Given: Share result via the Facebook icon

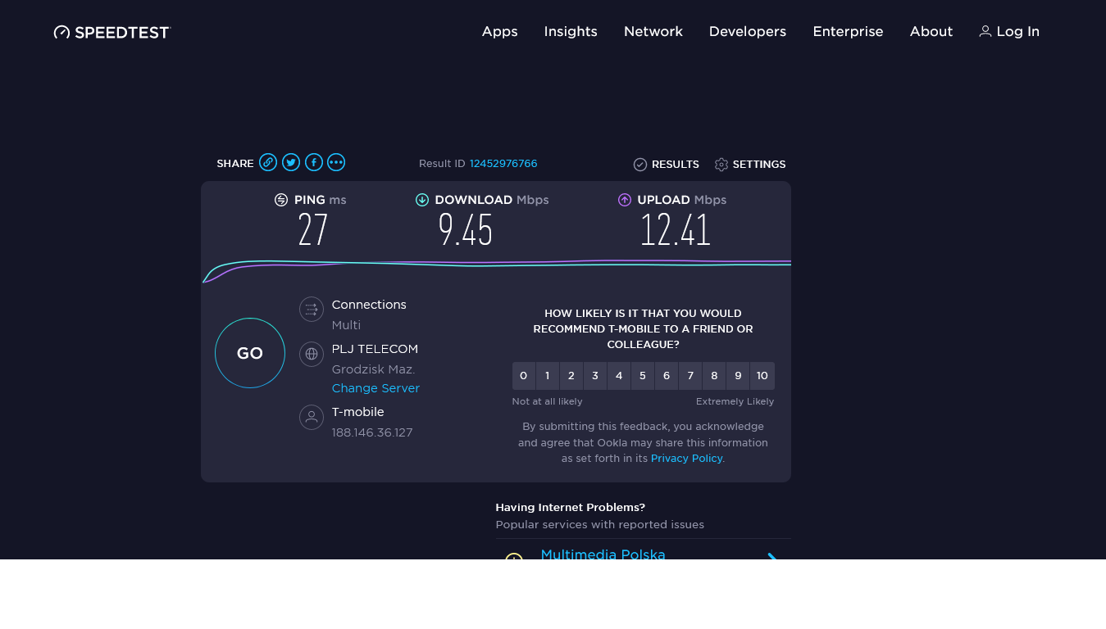Looking at the screenshot, I should [313, 162].
